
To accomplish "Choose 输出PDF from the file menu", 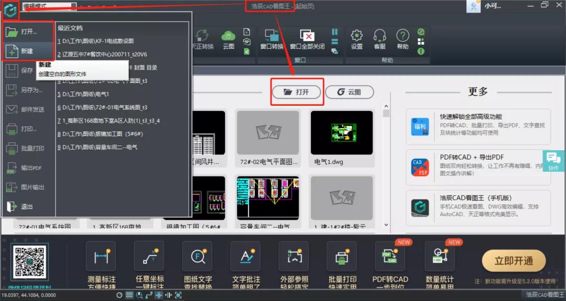I will tap(28, 168).
